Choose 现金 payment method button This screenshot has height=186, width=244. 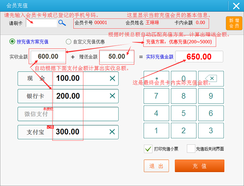point(36,79)
